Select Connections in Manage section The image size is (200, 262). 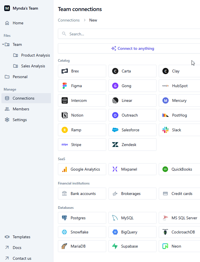point(26,98)
